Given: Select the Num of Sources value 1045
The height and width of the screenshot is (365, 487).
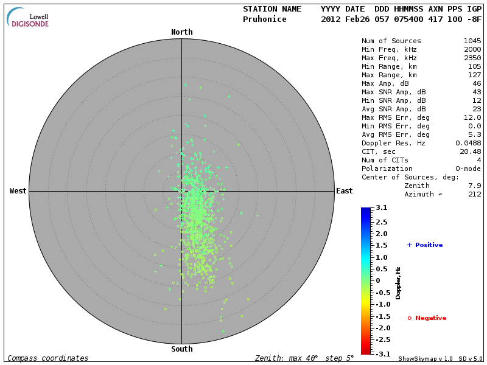Looking at the screenshot, I should click(472, 41).
